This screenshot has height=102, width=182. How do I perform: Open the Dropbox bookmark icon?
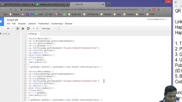[32, 14]
